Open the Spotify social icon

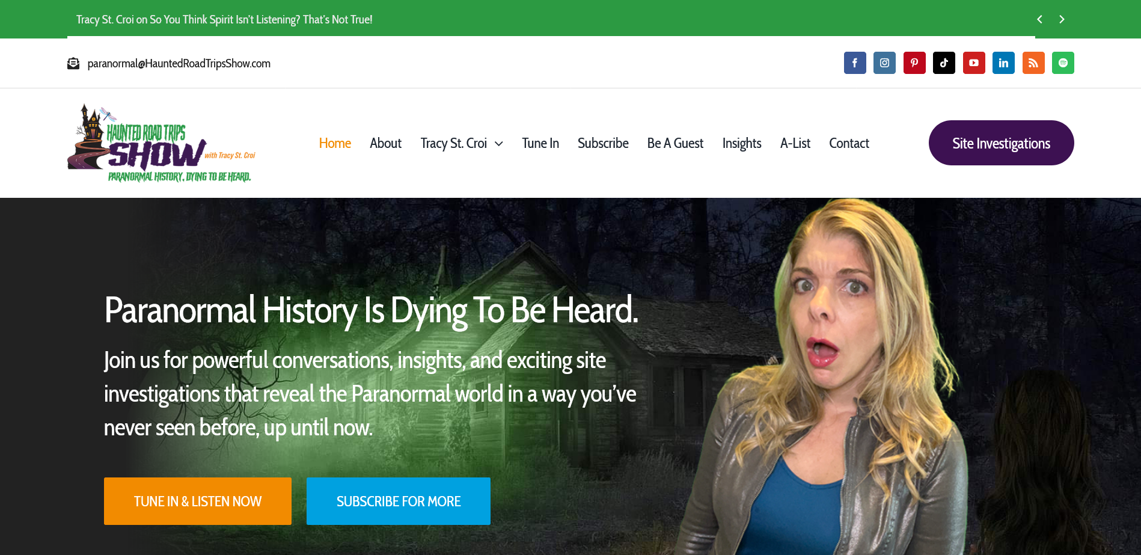coord(1063,63)
